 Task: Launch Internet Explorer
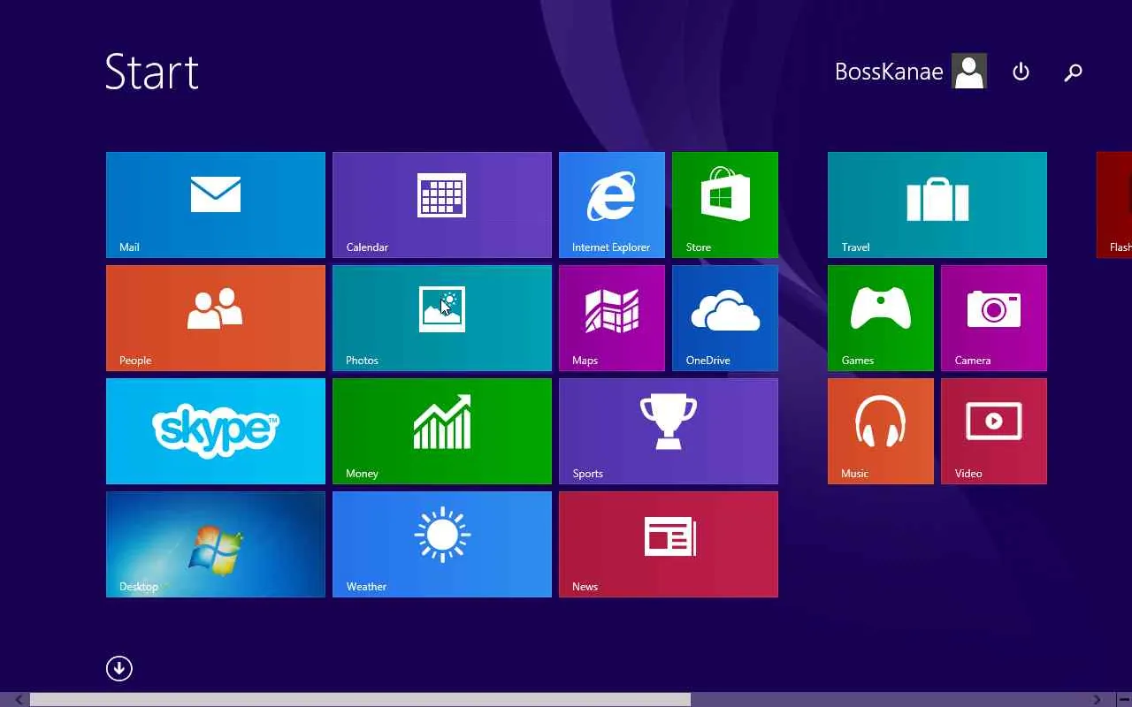click(612, 205)
